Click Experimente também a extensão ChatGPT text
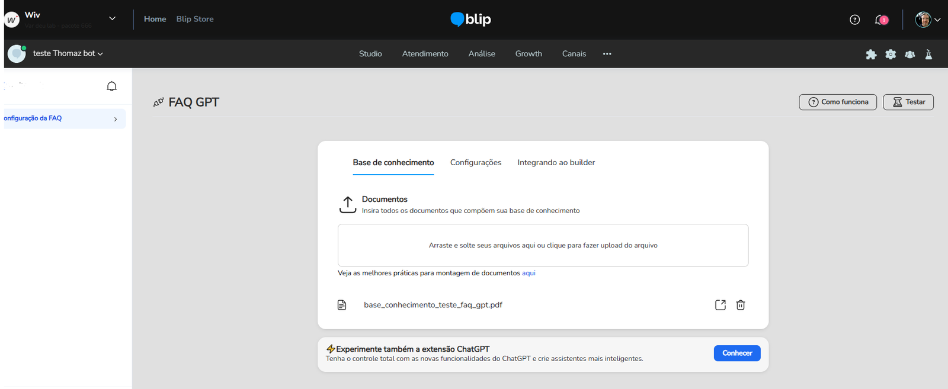948x389 pixels. [413, 349]
